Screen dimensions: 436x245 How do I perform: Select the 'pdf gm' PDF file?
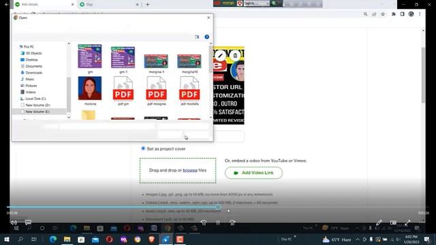click(x=123, y=91)
